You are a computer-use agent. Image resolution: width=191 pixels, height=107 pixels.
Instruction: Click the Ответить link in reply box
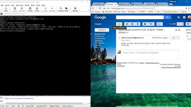coord(144,53)
